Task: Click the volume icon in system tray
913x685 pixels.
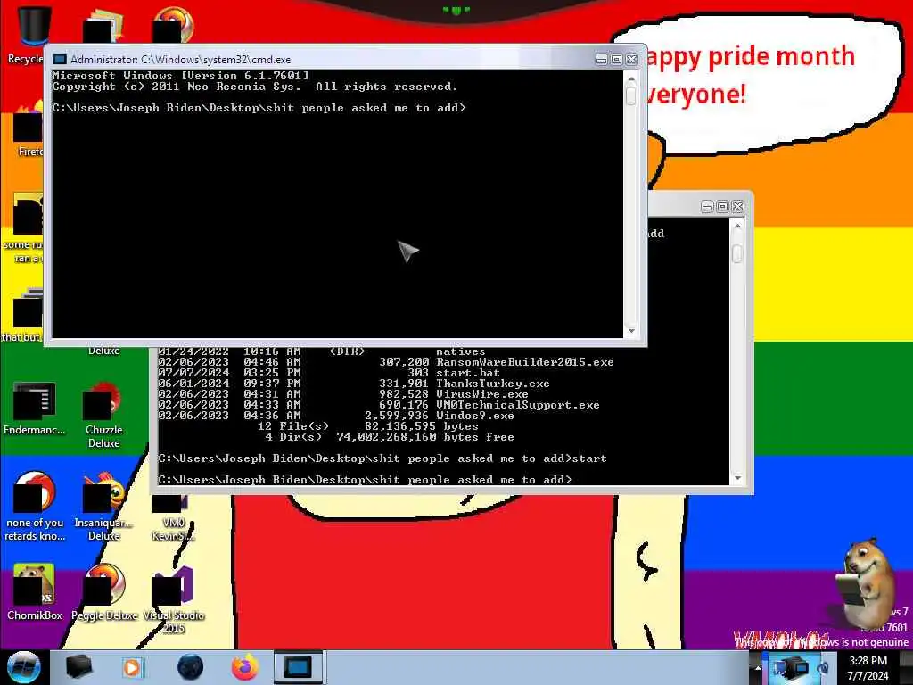Action: point(822,667)
